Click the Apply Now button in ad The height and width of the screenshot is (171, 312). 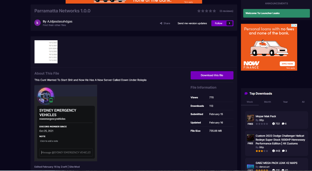(x=287, y=64)
